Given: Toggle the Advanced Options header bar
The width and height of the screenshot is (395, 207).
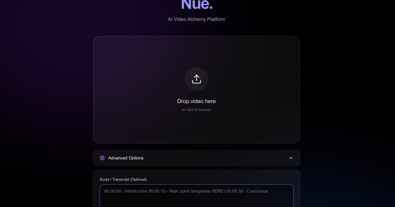Looking at the screenshot, I should point(197,158).
